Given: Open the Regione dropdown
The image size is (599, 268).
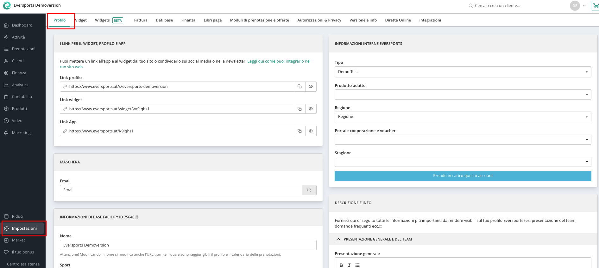Looking at the screenshot, I should pos(463,117).
